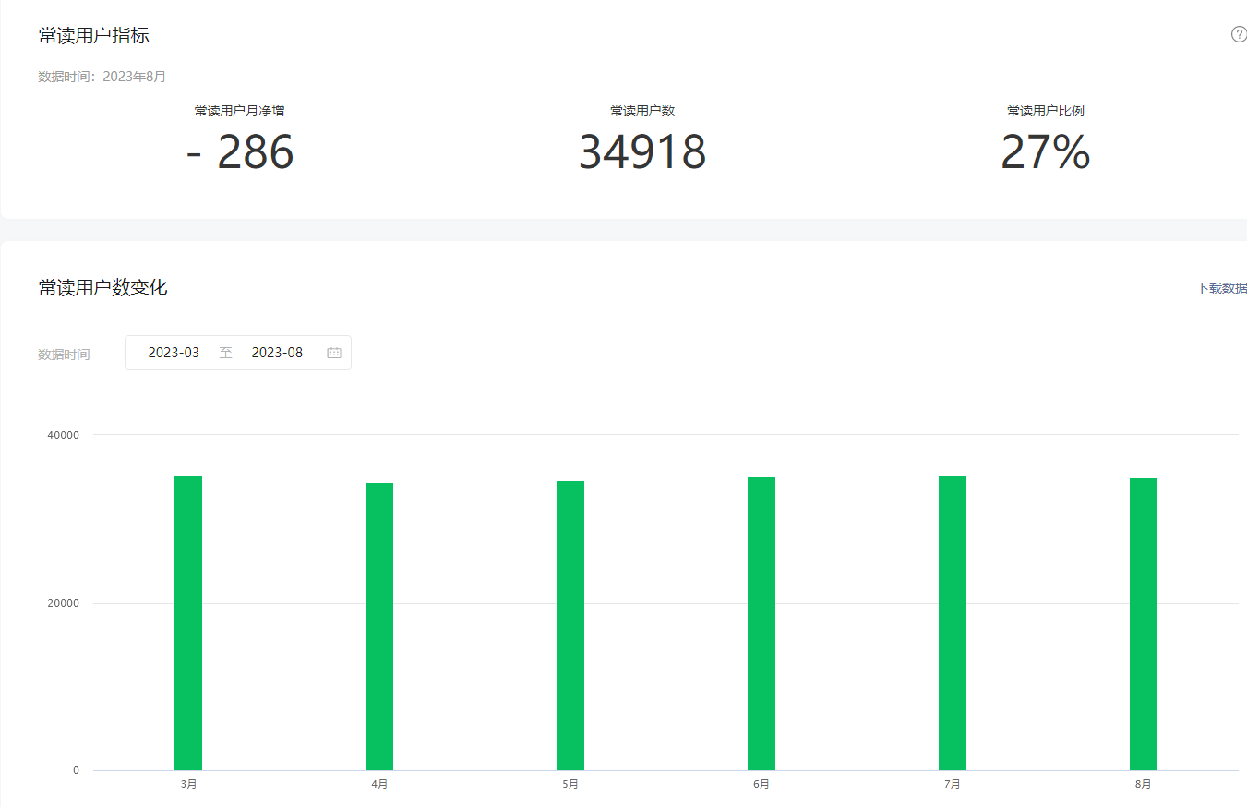Set start month field 2023-03
This screenshot has height=807, width=1247.
pos(174,353)
